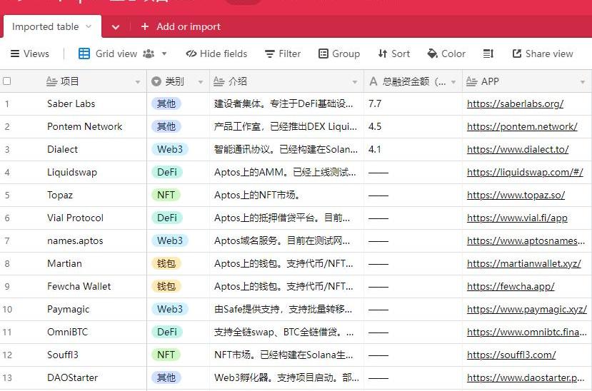Open the Views sidebar hamburger icon
This screenshot has width=592, height=391.
[x=14, y=54]
